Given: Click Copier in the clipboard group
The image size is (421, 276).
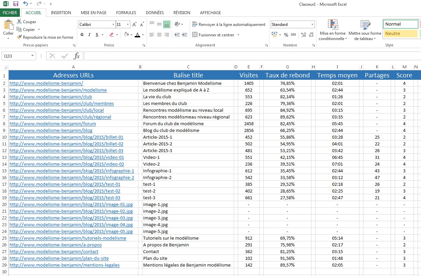Looking at the screenshot, I should pyautogui.click(x=26, y=30).
